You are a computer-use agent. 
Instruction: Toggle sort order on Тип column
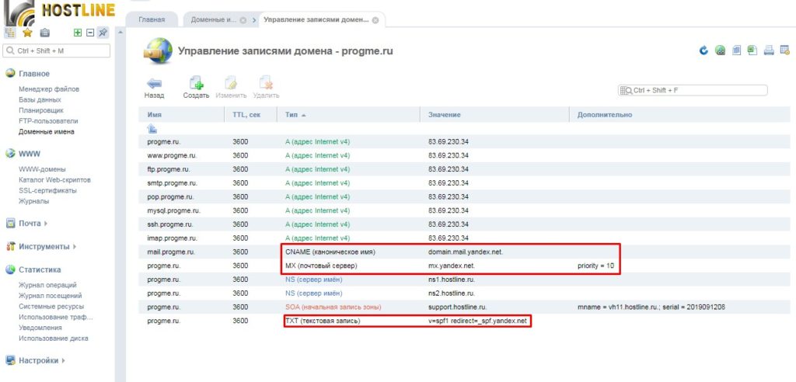(x=348, y=115)
